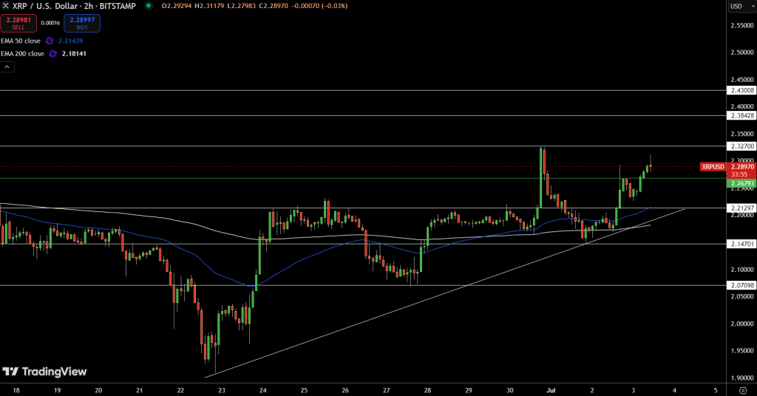Select the 2.38428 horizontal line label
Viewport: 757px width, 396px height.
point(741,116)
